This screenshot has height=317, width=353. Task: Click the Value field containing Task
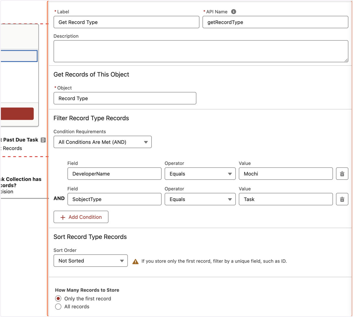click(286, 199)
